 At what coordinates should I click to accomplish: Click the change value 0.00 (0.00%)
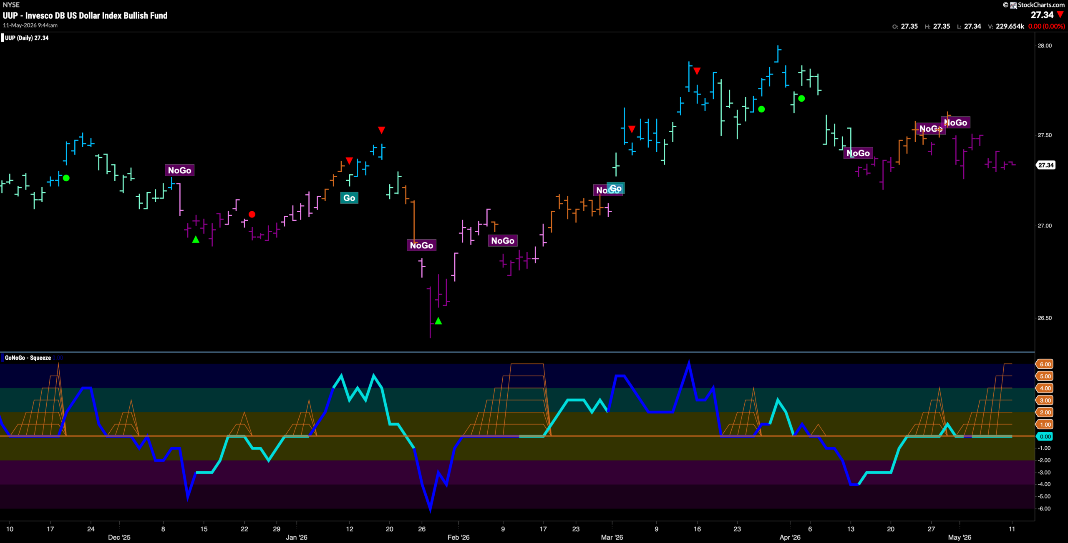[x=1046, y=26]
